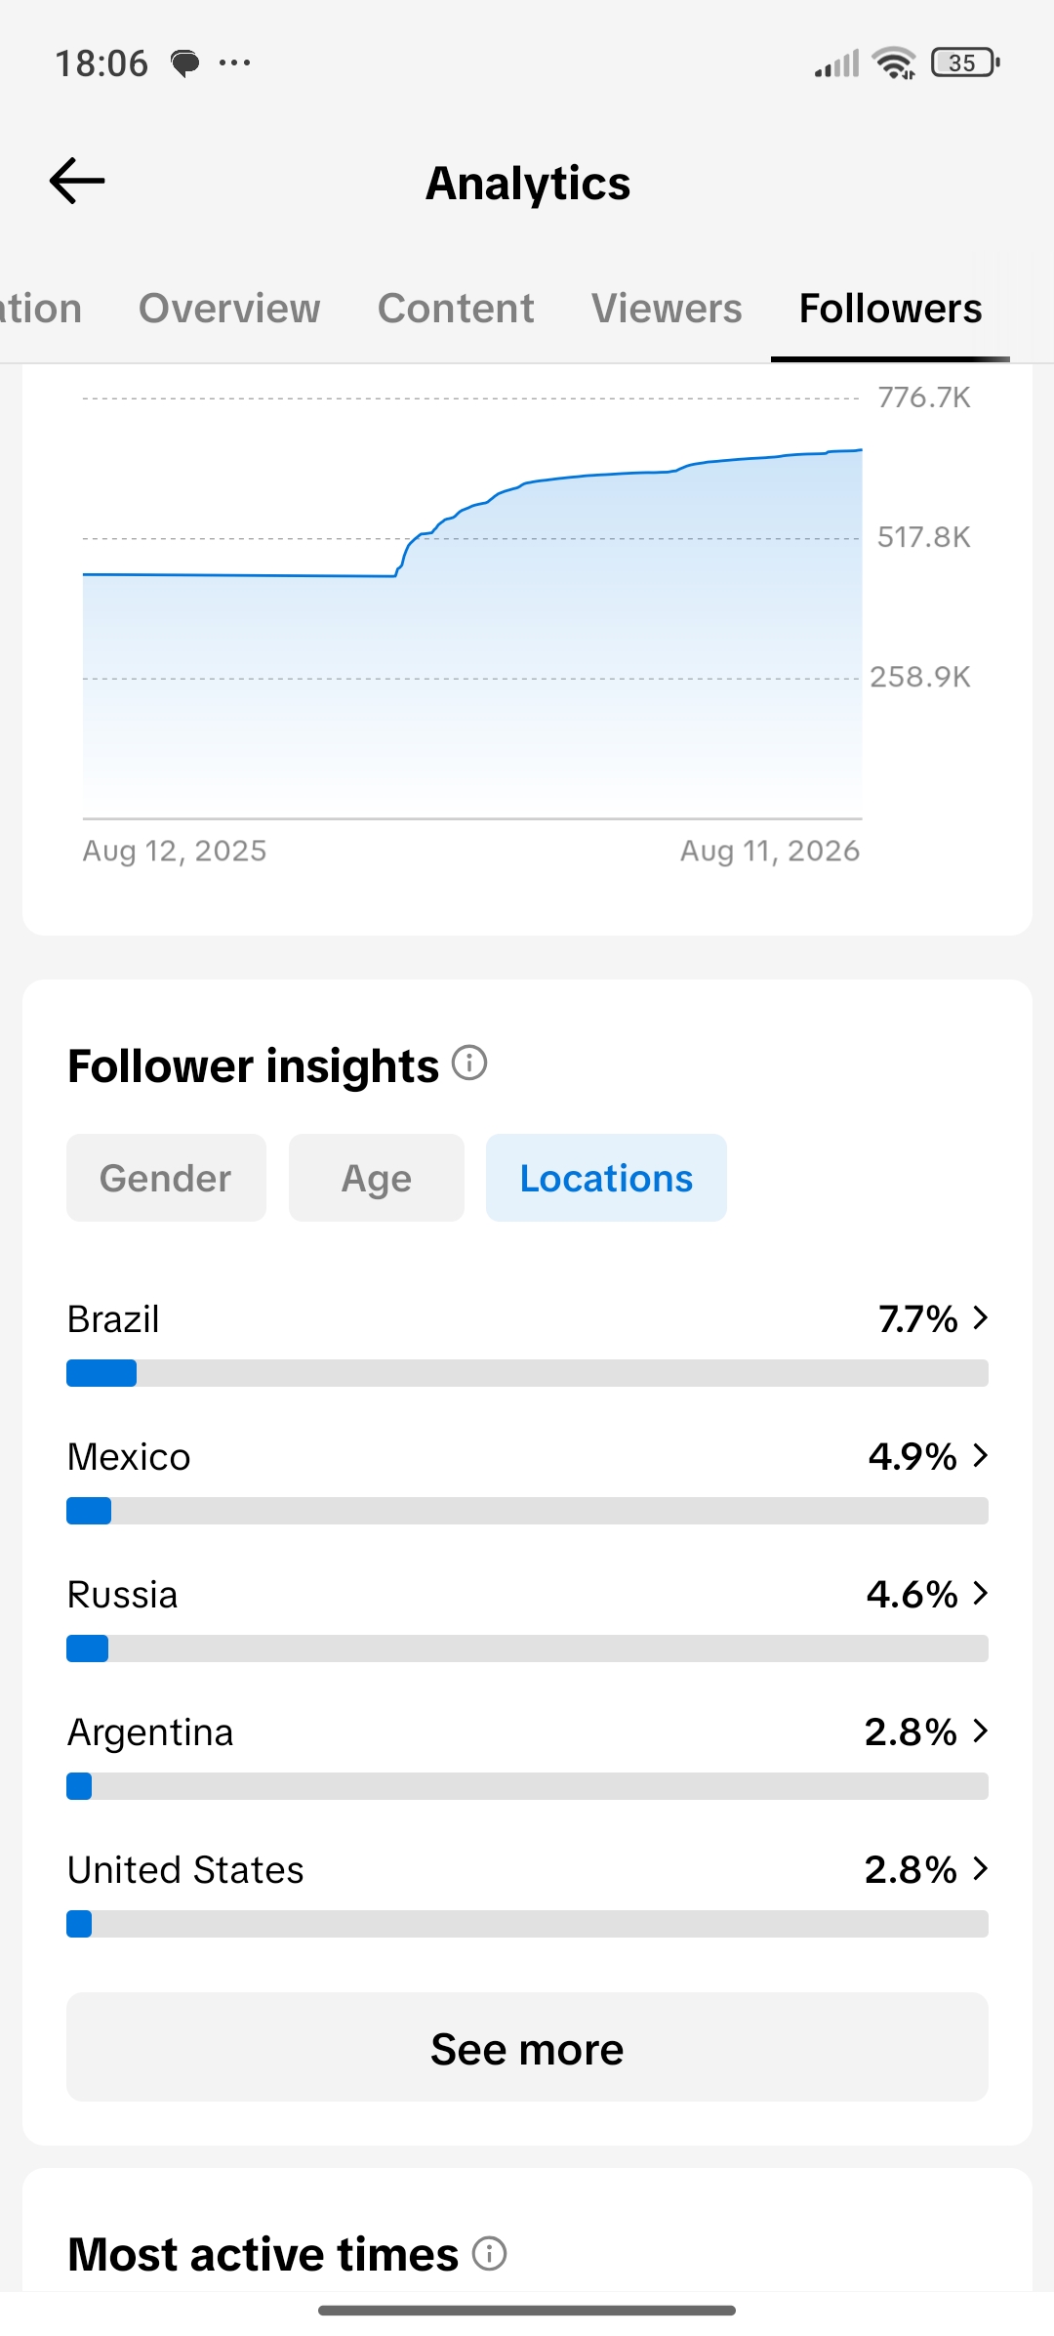Switch to the Viewers tab

point(667,309)
